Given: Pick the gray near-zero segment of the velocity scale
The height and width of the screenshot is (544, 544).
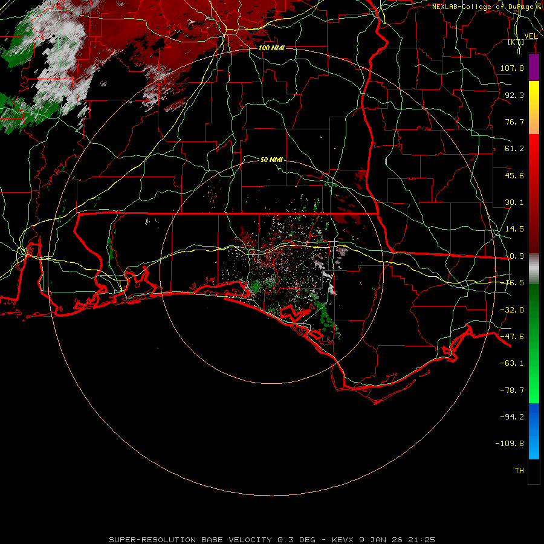Looking at the screenshot, I should 534,269.
